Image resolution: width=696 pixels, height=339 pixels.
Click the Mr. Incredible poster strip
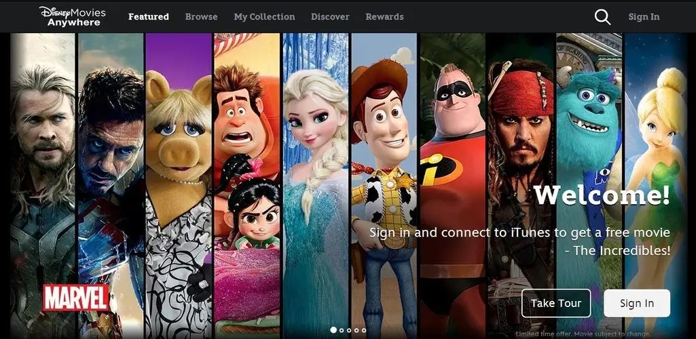point(453,186)
